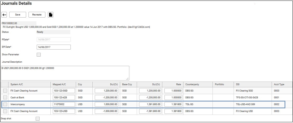Tick the Cash at Bank row checkbox
Screen dimensions: 293x123
coord(5,98)
